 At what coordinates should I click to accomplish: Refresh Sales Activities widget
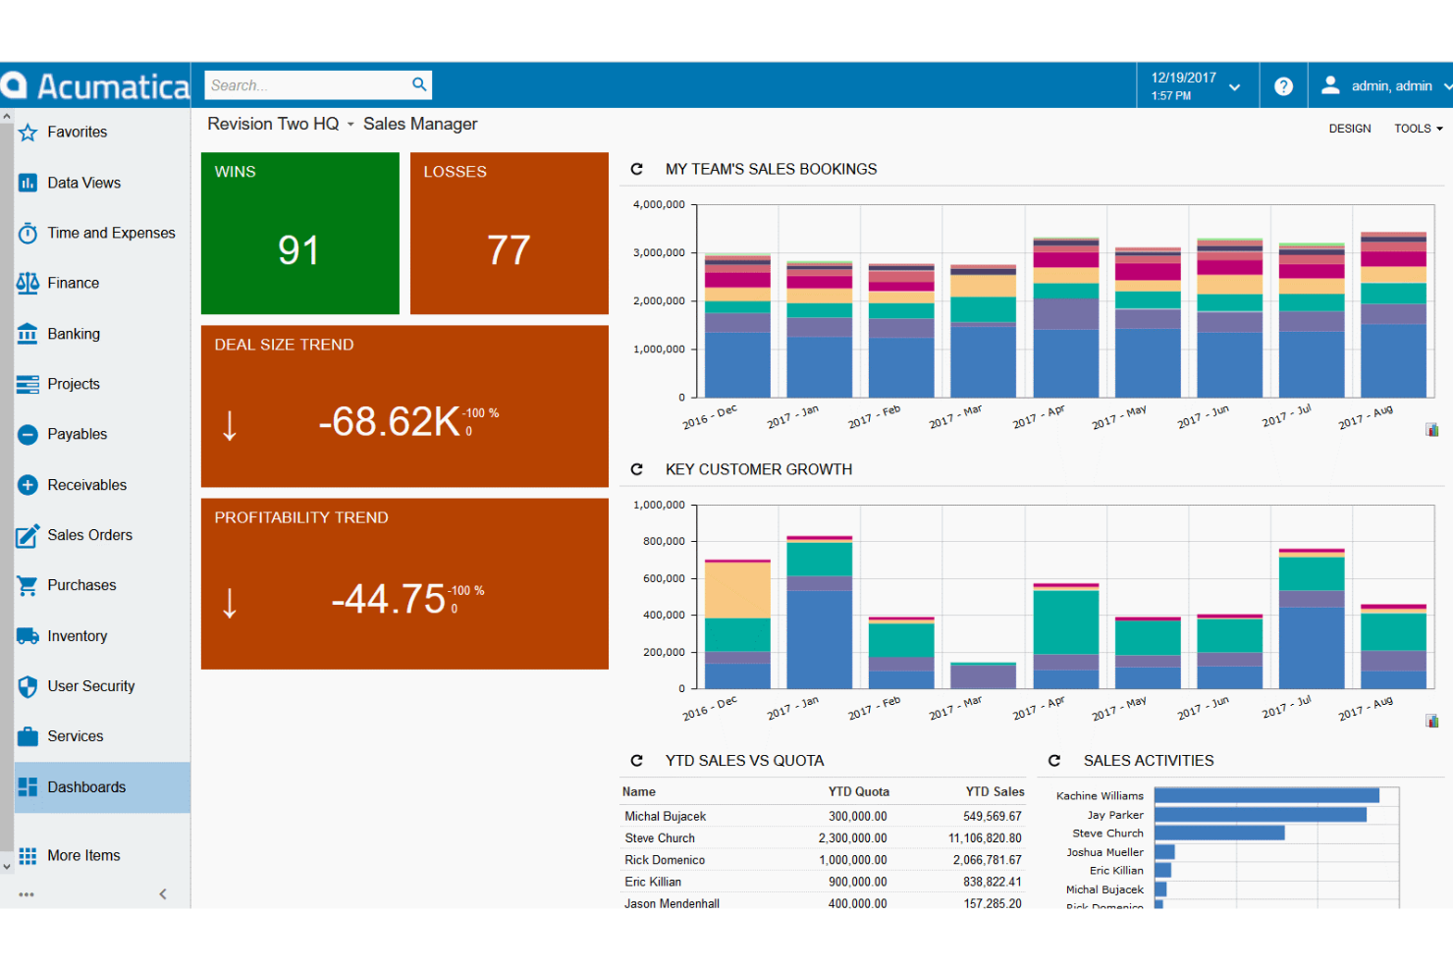click(x=1054, y=761)
